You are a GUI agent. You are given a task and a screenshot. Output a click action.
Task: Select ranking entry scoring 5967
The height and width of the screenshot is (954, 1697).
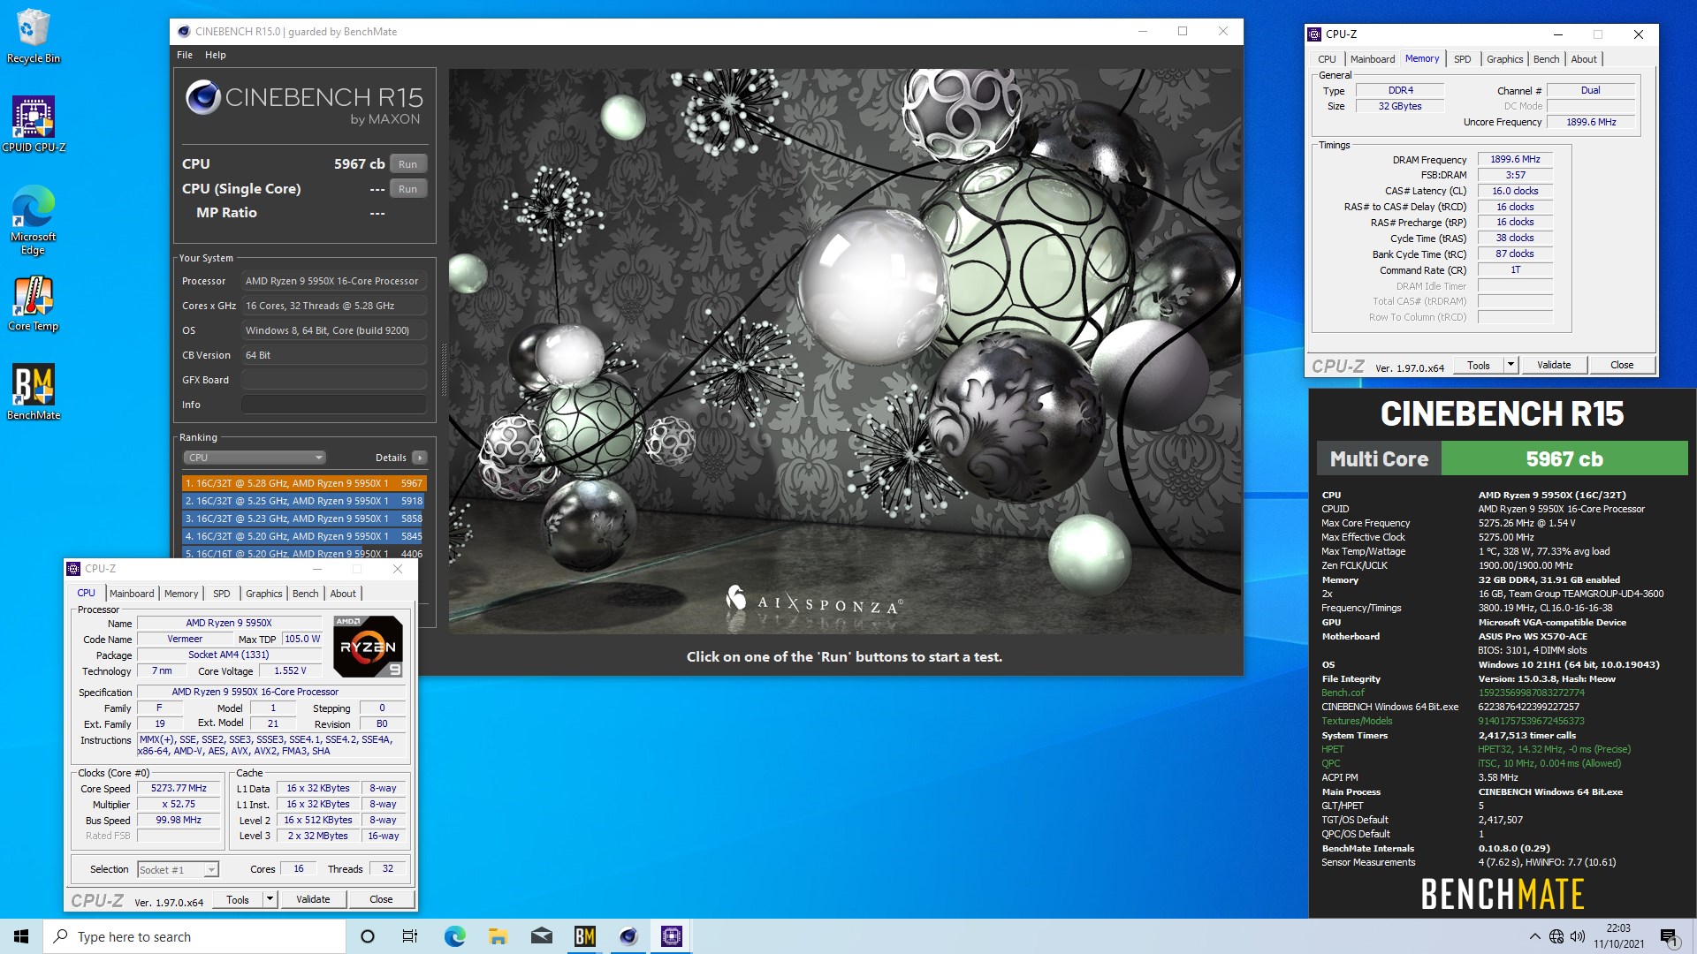[x=304, y=483]
